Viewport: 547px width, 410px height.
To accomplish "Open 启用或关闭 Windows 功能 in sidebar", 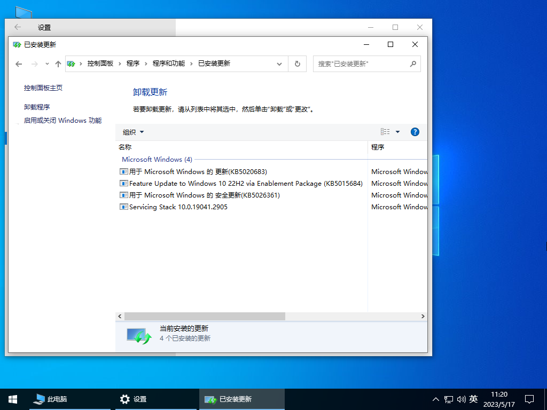I will coord(62,120).
